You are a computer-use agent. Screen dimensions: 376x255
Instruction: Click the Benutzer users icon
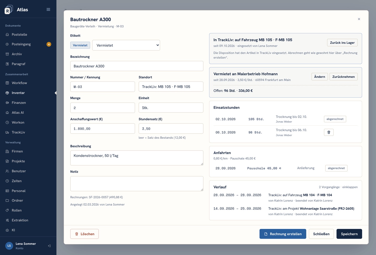(7, 171)
